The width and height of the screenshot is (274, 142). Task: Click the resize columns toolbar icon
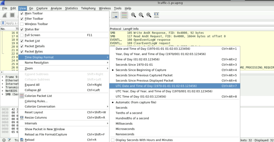[x=157, y=15]
